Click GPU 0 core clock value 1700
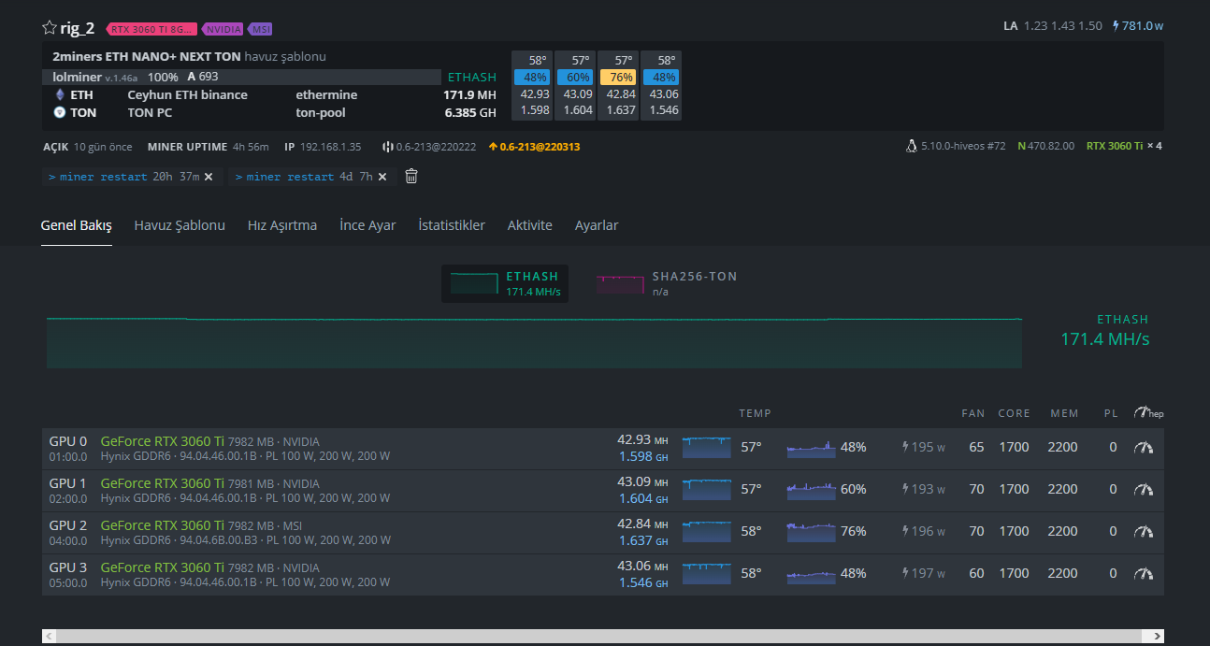Image resolution: width=1210 pixels, height=646 pixels. (x=1014, y=448)
